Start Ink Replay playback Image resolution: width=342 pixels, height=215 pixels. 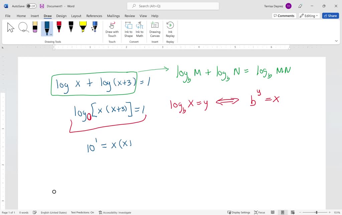coord(170,29)
